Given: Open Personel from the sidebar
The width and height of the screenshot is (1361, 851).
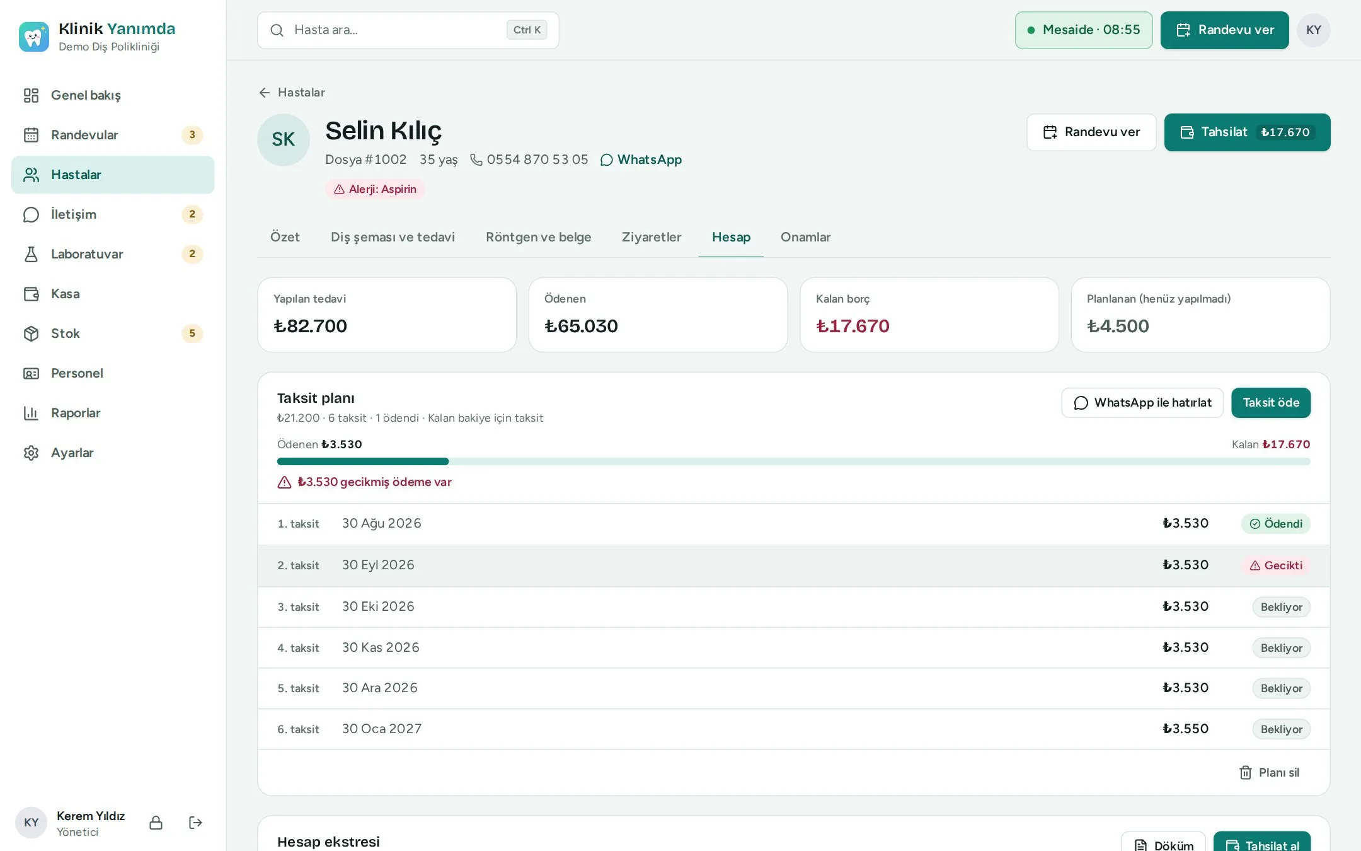Looking at the screenshot, I should point(113,373).
